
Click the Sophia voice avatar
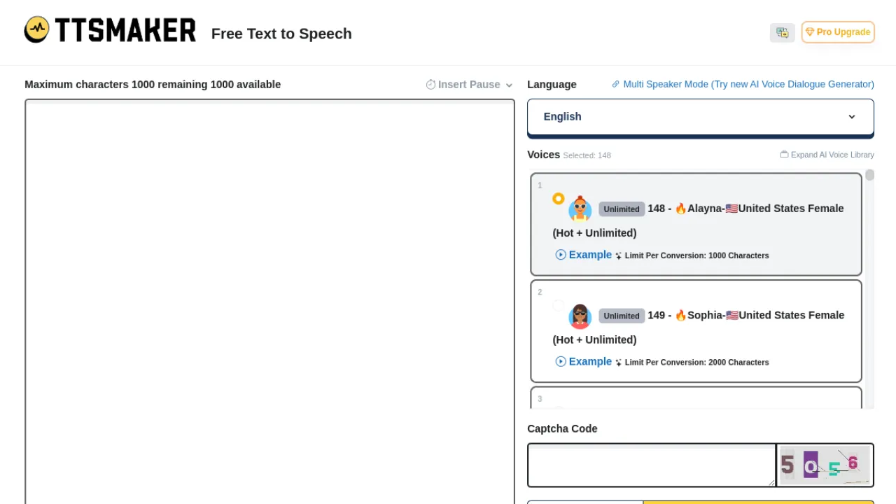click(x=580, y=316)
